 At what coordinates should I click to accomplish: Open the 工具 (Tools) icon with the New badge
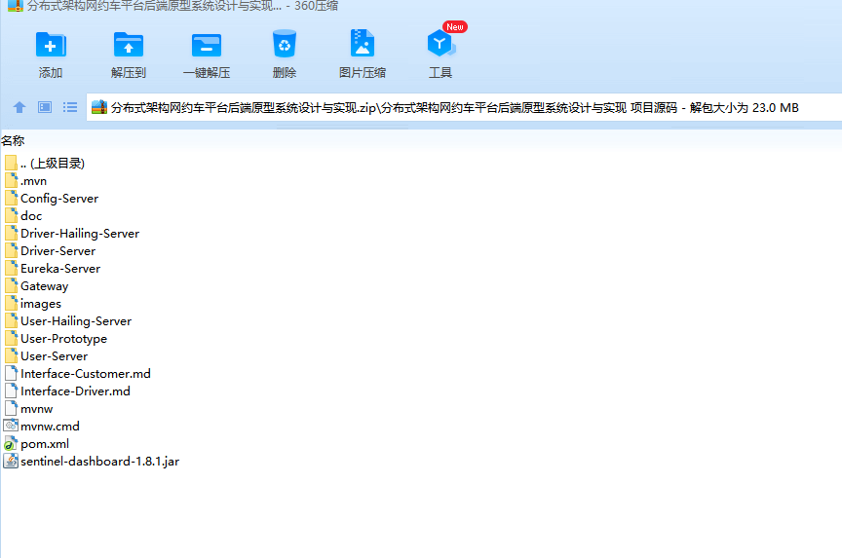(440, 43)
